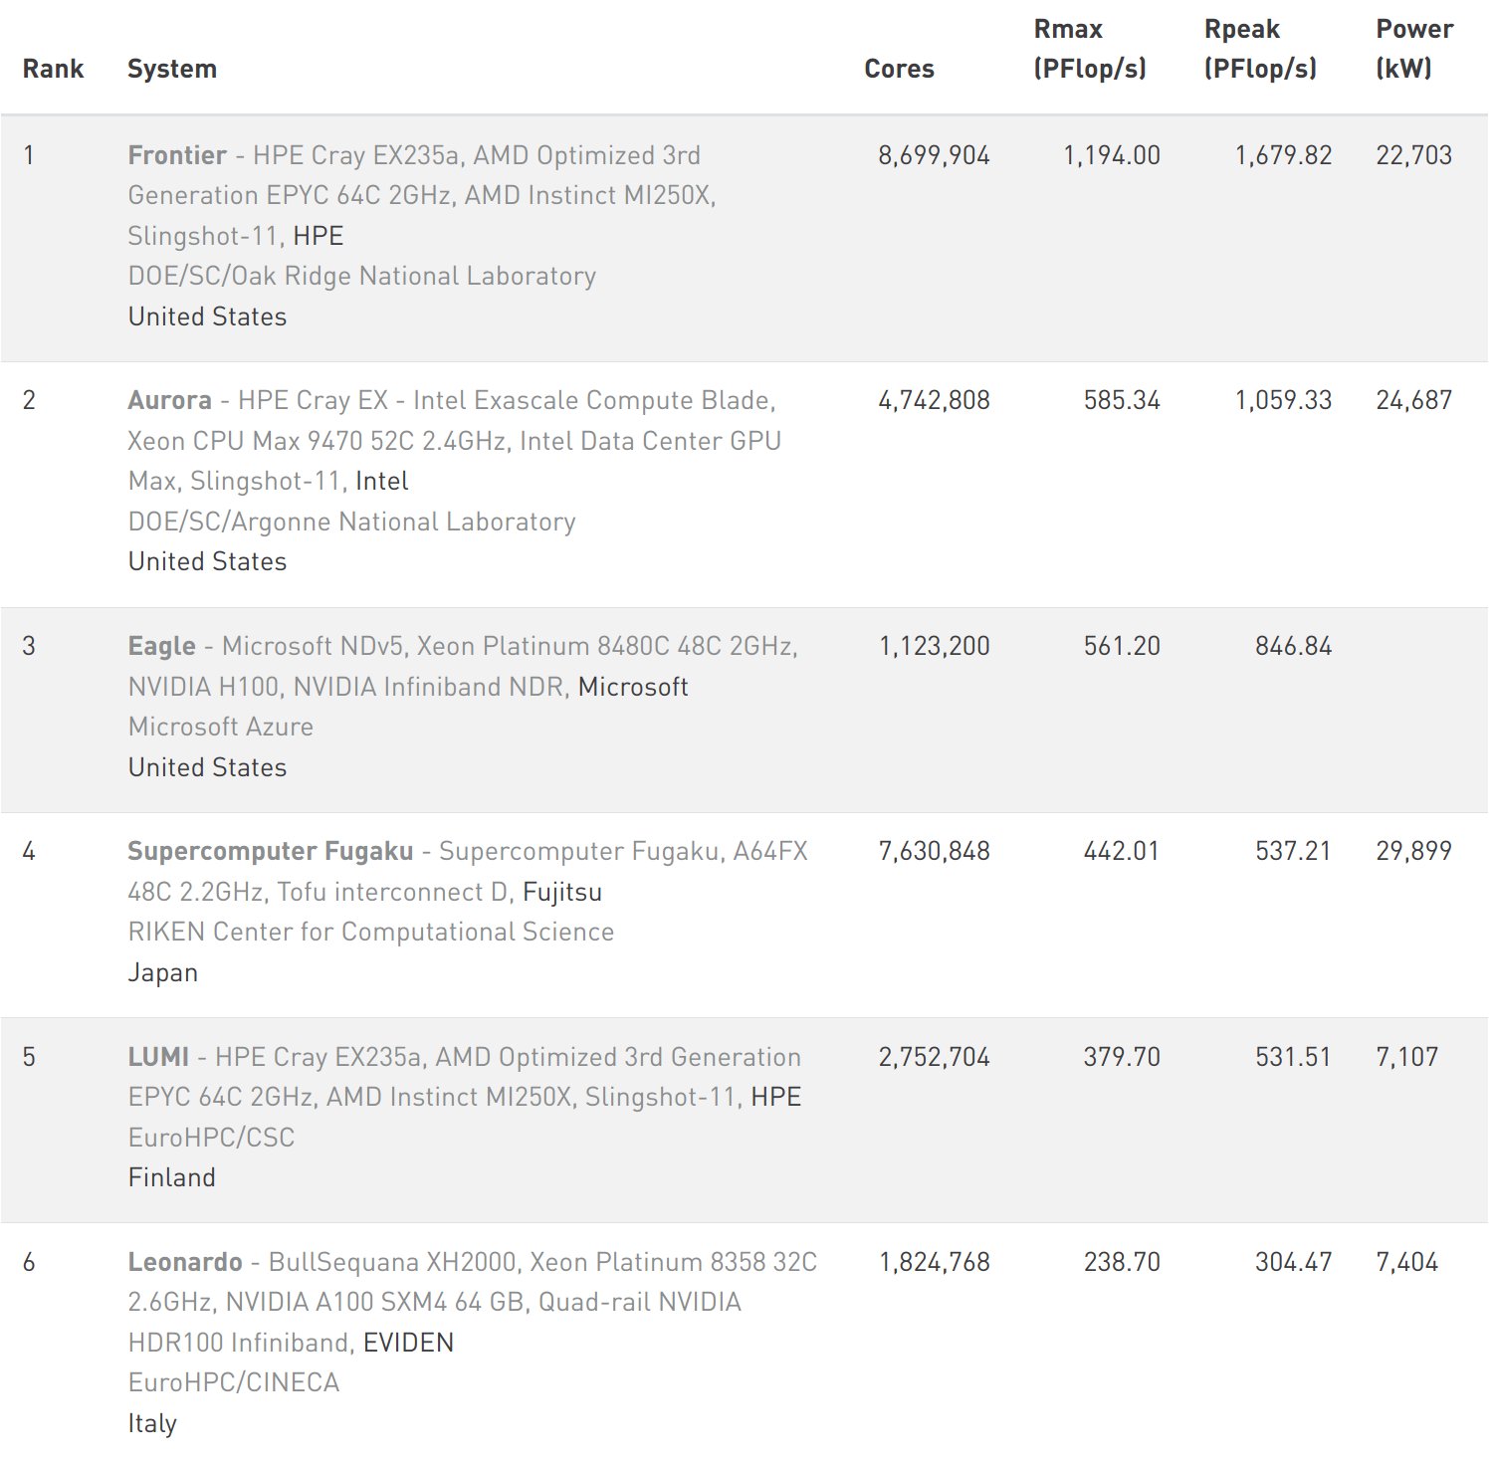Open the Frontier system link
The height and width of the screenshot is (1464, 1494).
click(177, 155)
